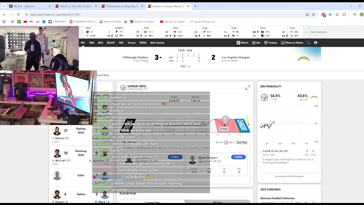The height and width of the screenshot is (205, 364).
Task: Open Los Angeles Chargers team link
Action: coord(236,57)
